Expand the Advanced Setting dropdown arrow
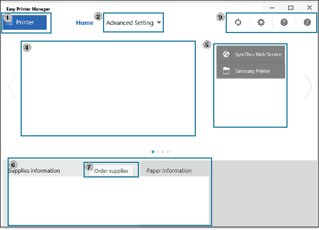The image size is (319, 230). point(159,23)
